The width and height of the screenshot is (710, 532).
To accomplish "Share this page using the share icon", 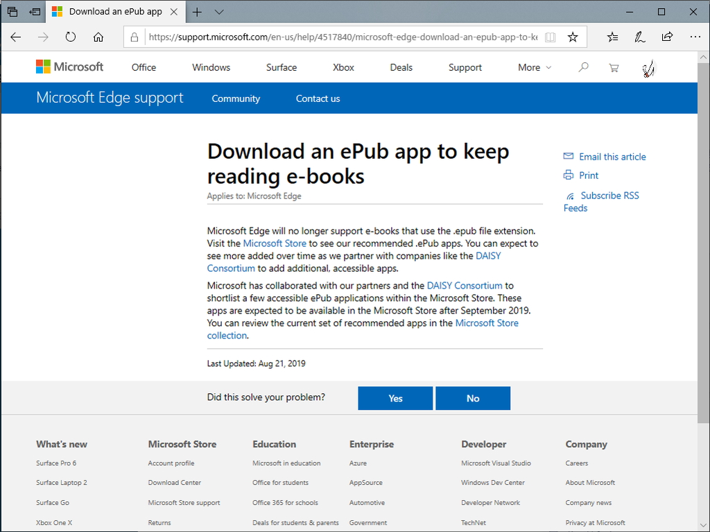I will click(667, 37).
